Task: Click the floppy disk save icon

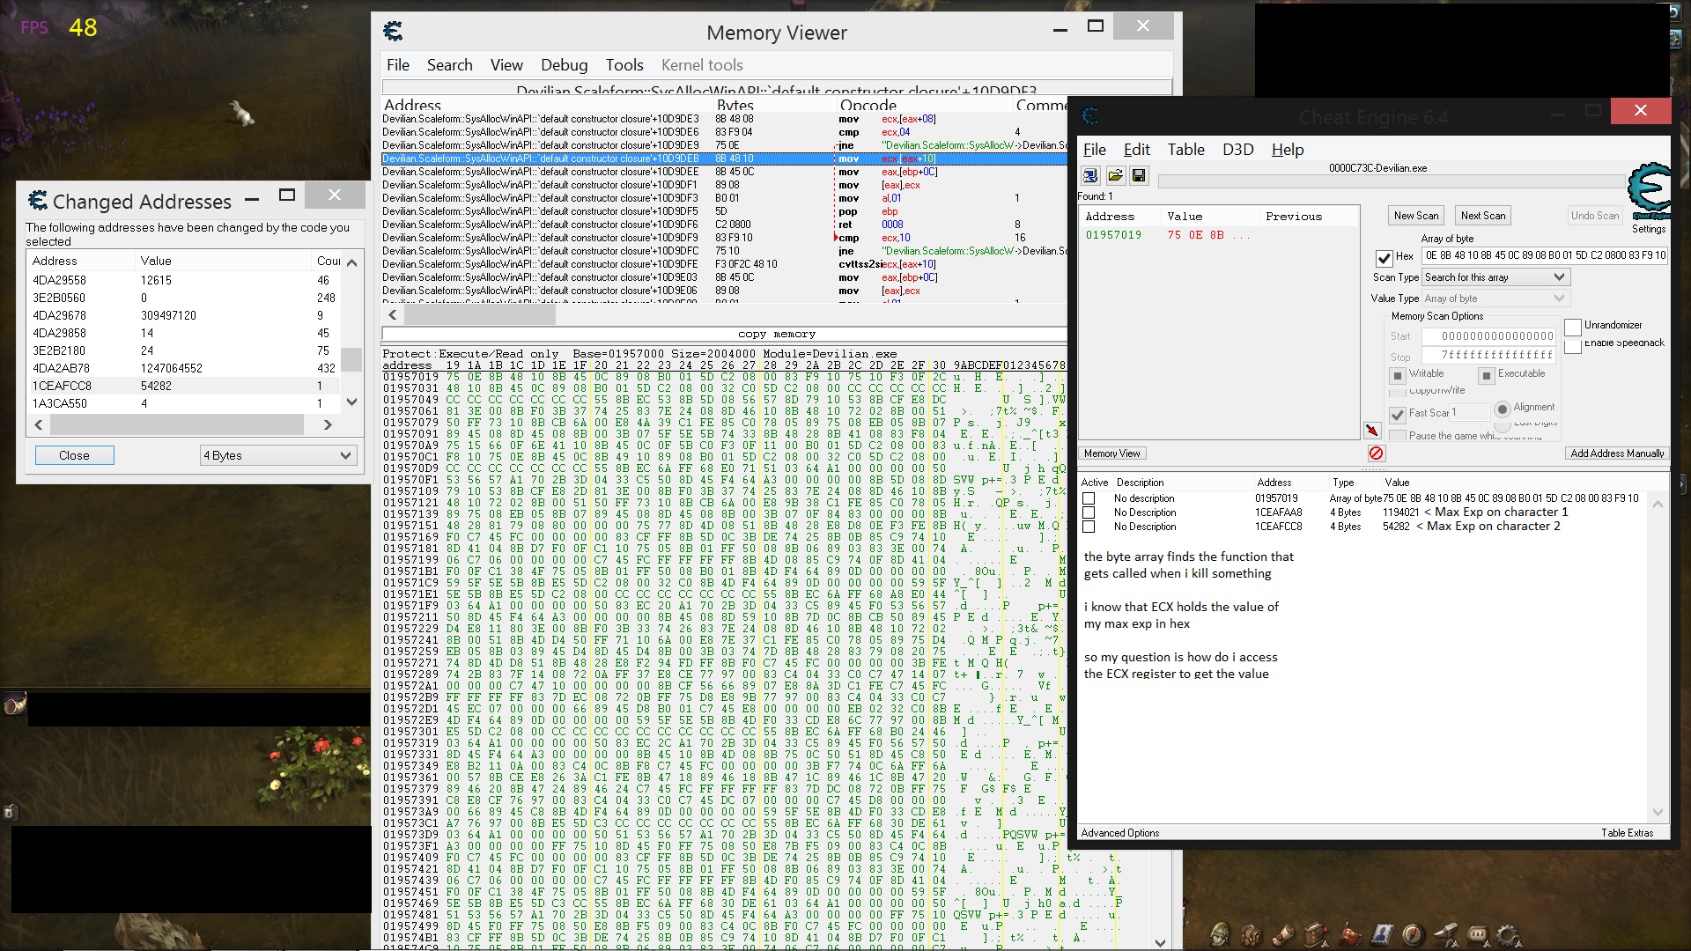Action: coord(1139,175)
